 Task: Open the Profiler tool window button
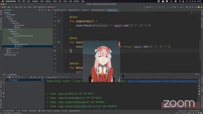click(64, 111)
